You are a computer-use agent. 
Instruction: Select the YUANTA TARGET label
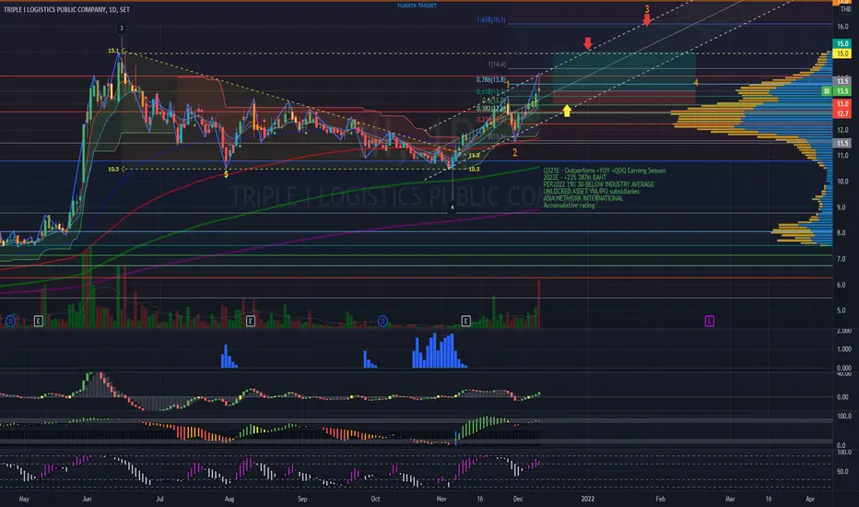417,6
